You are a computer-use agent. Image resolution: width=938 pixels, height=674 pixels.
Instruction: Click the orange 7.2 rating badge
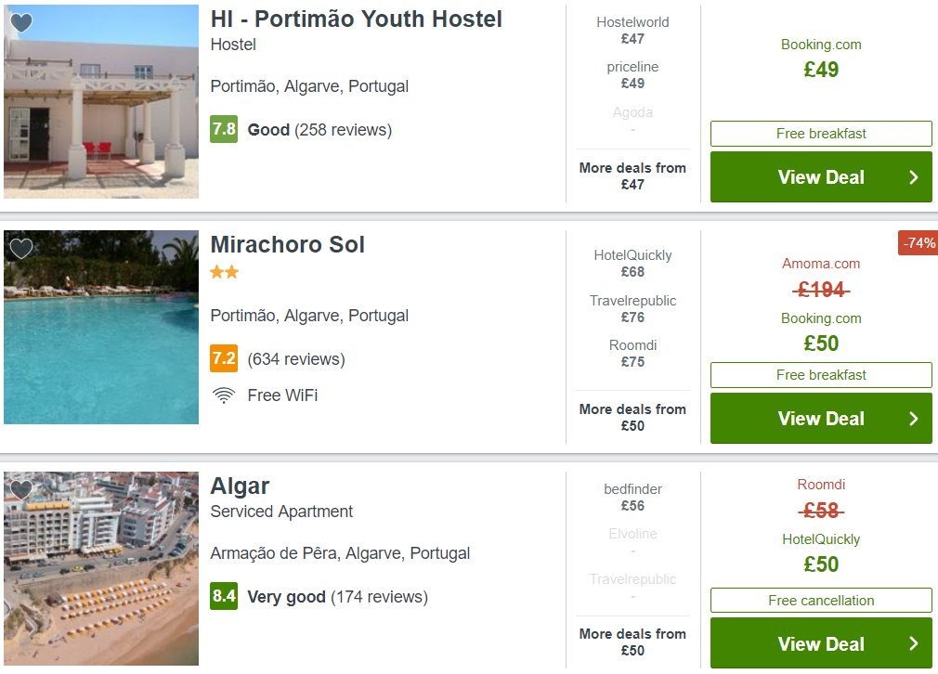224,358
